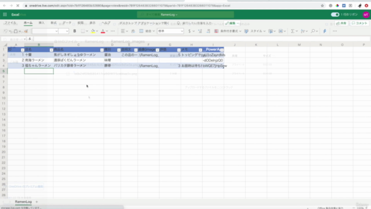Viewport: 371px width, 209px height.
Task: Click the AutoSum sigma icon
Action: [x=293, y=31]
